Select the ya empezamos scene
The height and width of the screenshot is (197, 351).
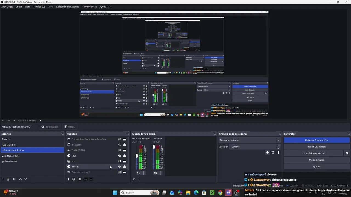32,156
